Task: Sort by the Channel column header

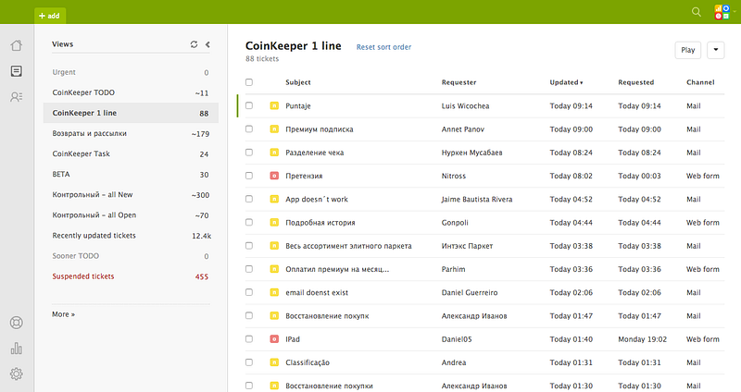Action: (700, 82)
